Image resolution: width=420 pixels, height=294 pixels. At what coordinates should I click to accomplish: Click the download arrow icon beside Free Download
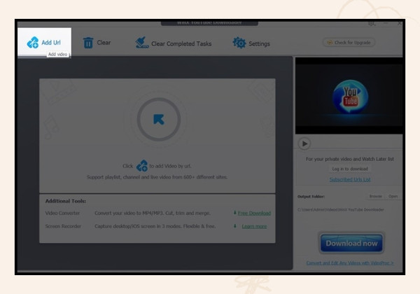point(235,213)
